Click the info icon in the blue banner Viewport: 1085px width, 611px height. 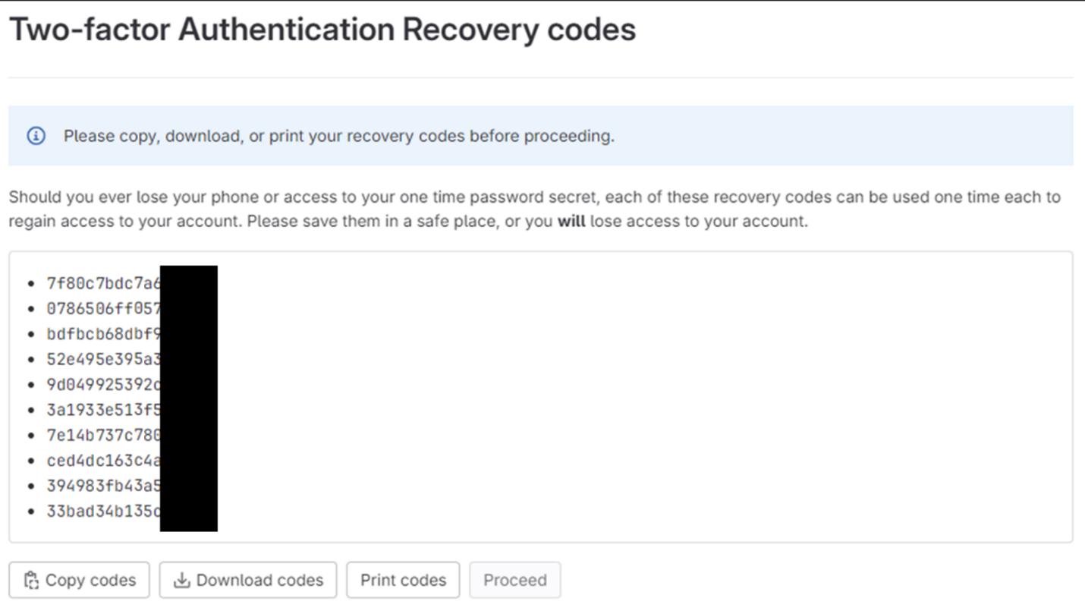37,137
